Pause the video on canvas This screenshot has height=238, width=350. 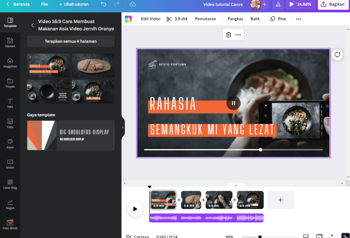pos(233,103)
